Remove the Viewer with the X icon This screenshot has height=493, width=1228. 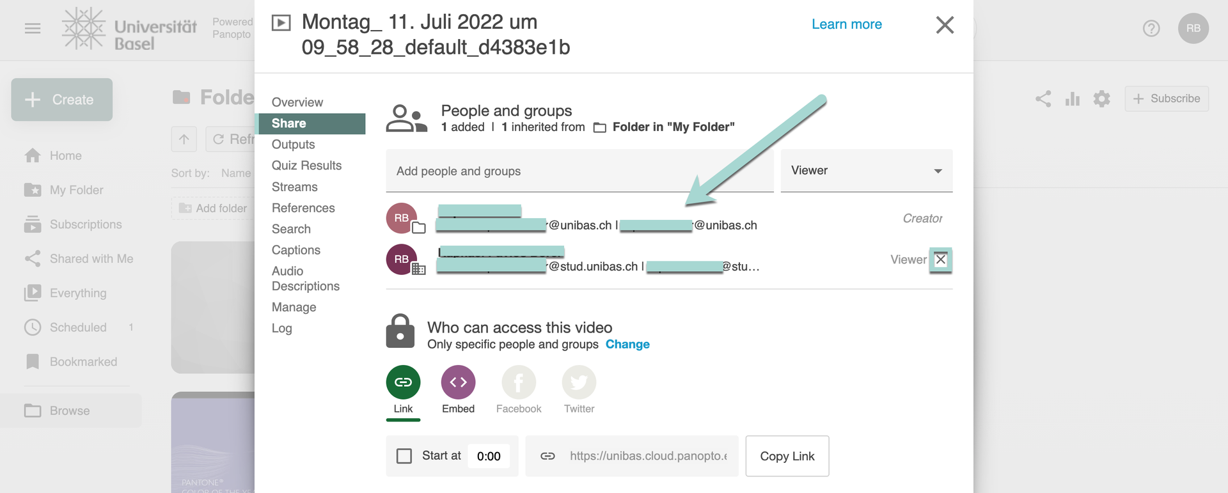point(940,260)
